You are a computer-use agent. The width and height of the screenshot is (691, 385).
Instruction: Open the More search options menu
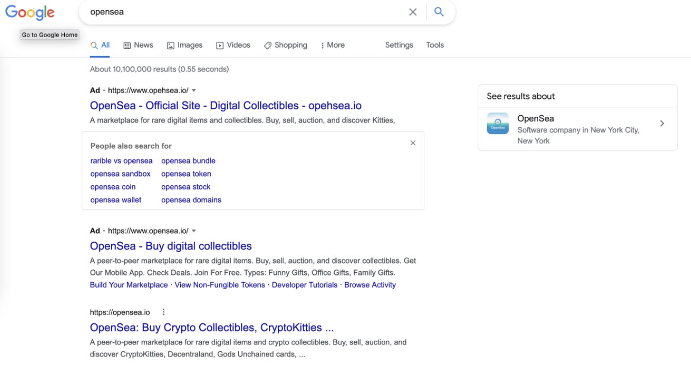click(x=333, y=45)
